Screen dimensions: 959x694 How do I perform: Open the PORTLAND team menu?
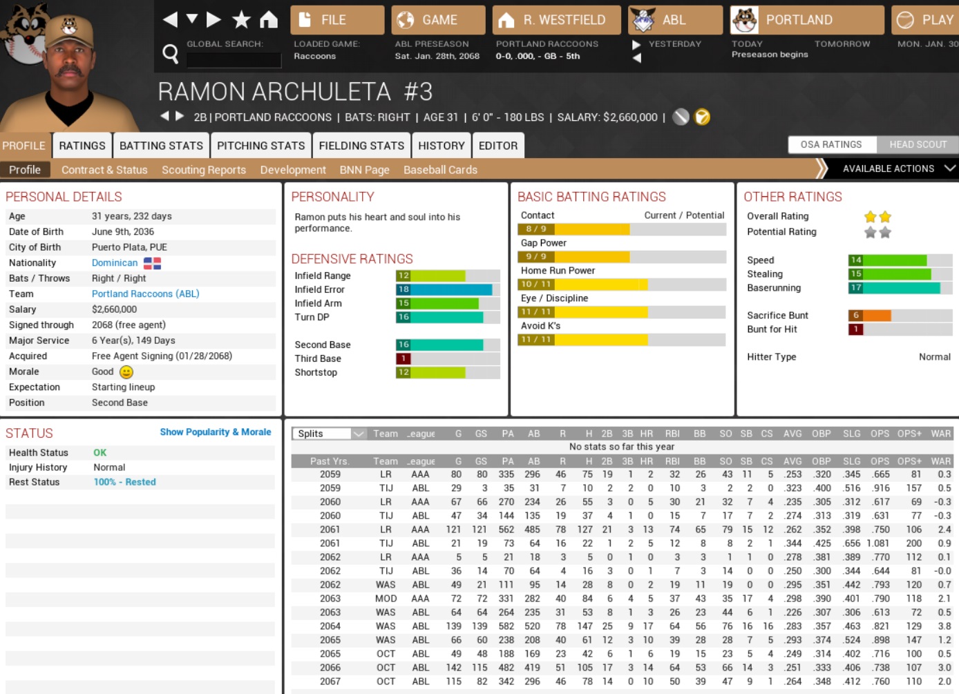tap(807, 20)
